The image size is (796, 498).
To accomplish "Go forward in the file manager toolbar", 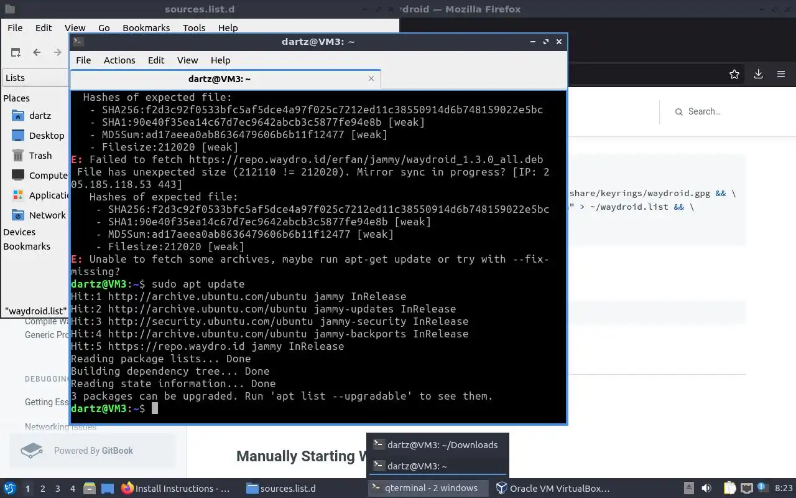I will pos(58,53).
